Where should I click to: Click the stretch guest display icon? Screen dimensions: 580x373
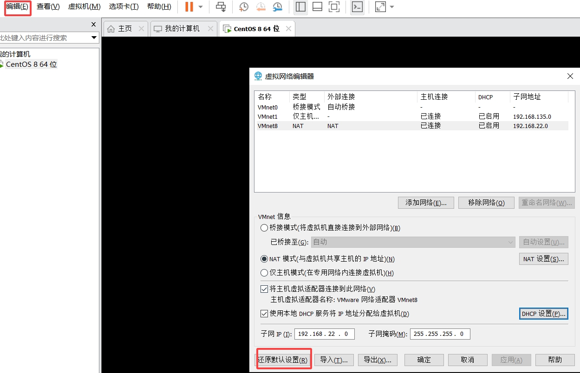[380, 7]
